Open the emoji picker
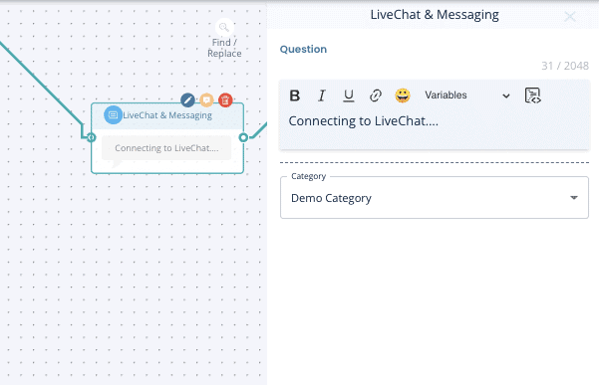The width and height of the screenshot is (599, 385). tap(403, 96)
